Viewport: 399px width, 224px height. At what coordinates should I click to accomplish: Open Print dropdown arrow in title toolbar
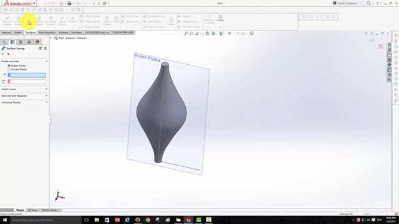(x=74, y=3)
